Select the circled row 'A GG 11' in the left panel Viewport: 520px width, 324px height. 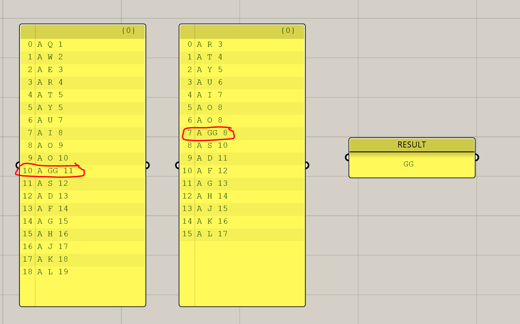tap(54, 171)
